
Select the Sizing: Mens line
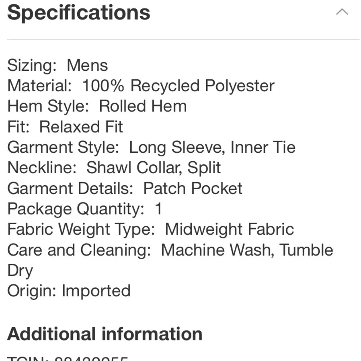(57, 65)
